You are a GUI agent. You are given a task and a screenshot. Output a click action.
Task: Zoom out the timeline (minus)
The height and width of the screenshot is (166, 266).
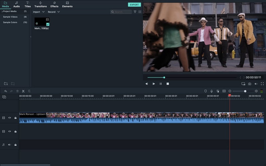coord(230,91)
